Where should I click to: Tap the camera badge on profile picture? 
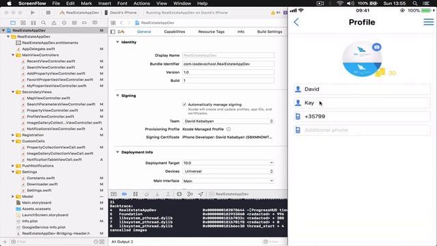[x=376, y=47]
